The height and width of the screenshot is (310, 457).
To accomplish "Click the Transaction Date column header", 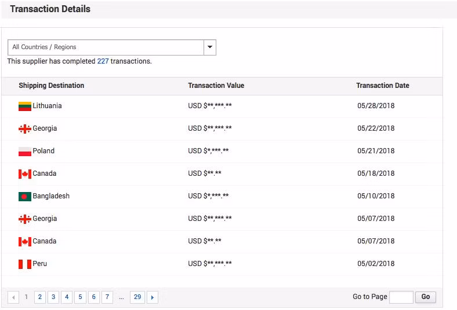I will tap(382, 86).
